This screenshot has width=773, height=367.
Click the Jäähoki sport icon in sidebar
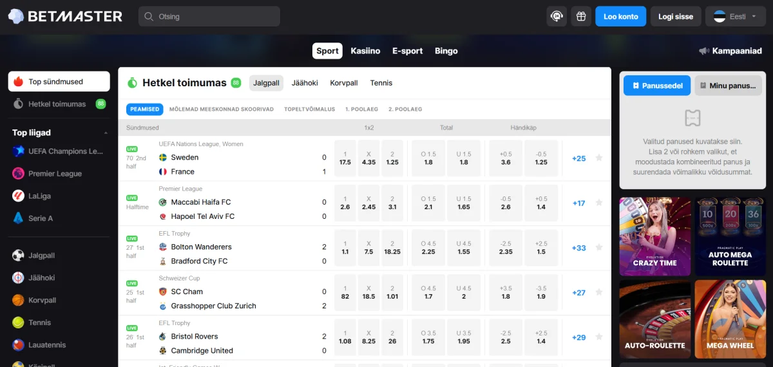[x=18, y=278]
